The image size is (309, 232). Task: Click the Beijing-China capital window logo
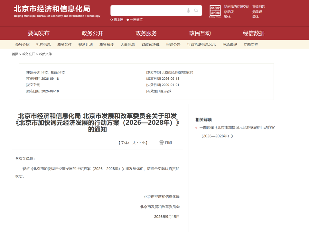pos(215,11)
